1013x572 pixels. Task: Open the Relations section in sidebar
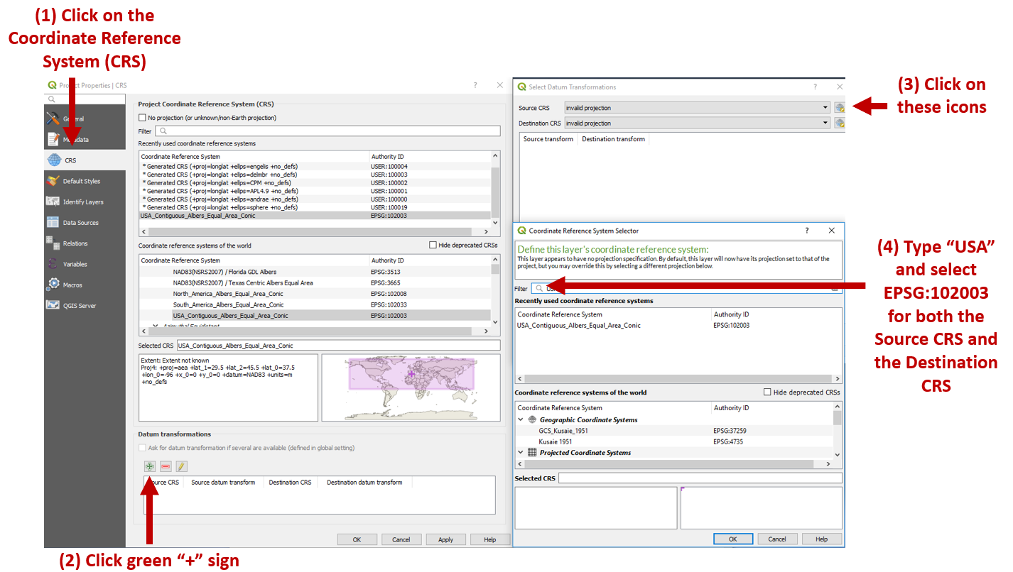pyautogui.click(x=85, y=243)
